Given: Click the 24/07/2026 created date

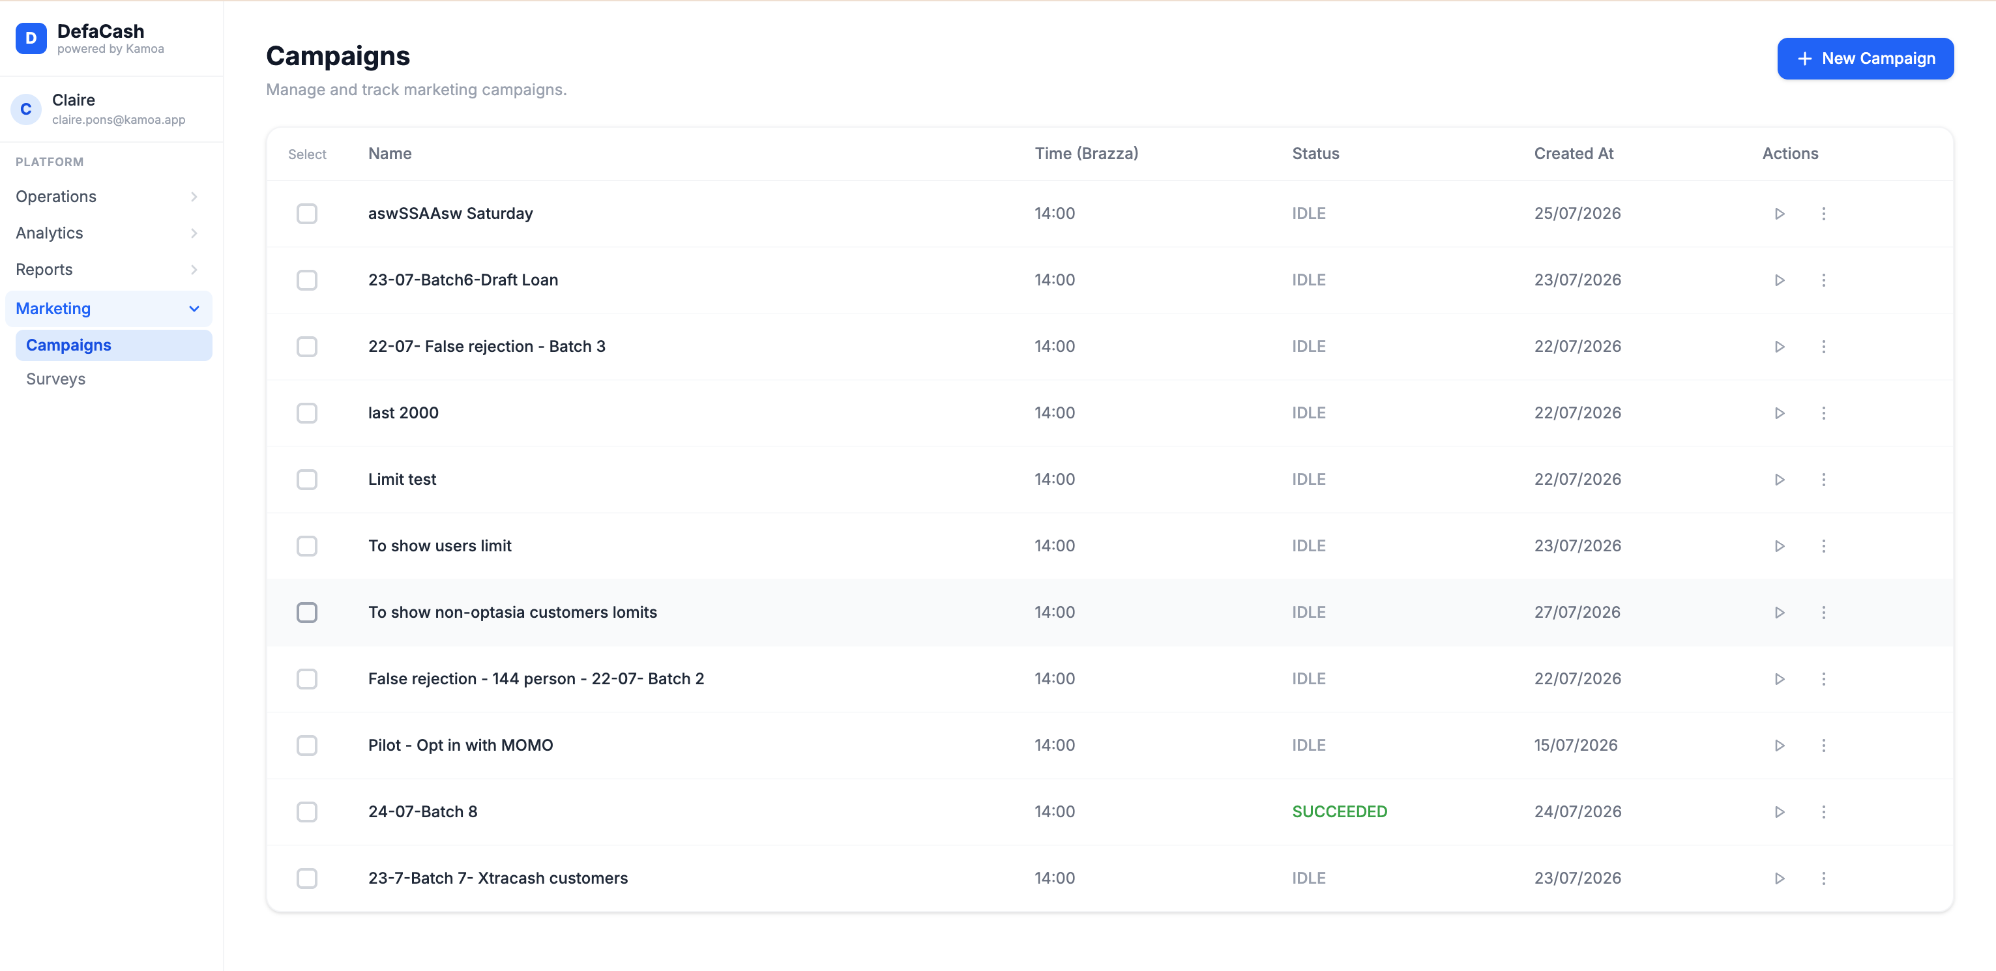Looking at the screenshot, I should point(1577,812).
